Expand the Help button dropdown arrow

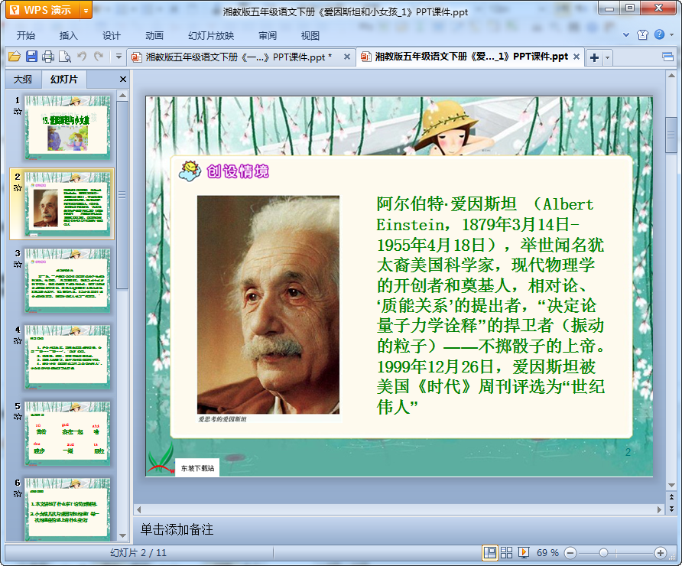point(671,35)
